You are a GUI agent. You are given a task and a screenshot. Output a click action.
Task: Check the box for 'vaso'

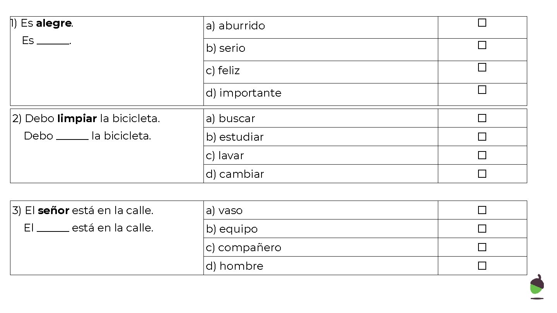482,210
